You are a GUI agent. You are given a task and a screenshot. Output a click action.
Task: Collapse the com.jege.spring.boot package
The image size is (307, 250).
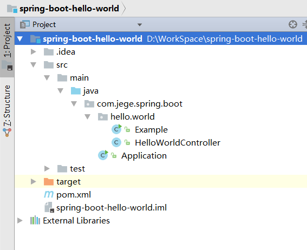(x=74, y=104)
